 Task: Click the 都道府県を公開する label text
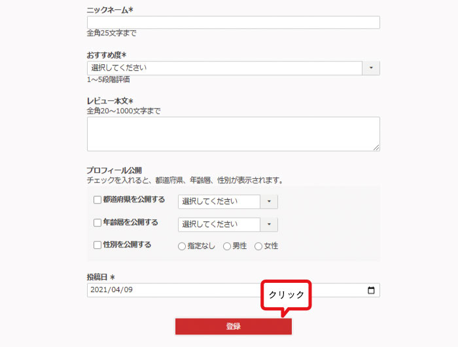133,200
